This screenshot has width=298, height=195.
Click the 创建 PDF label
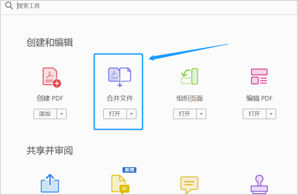[50, 98]
